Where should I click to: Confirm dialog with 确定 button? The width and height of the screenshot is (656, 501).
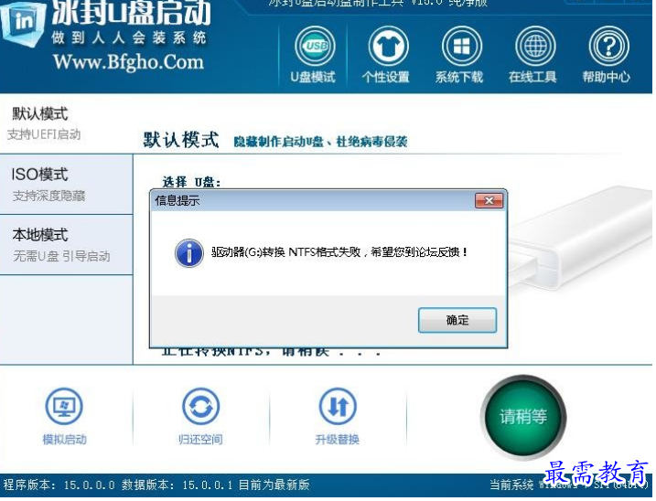coord(457,320)
